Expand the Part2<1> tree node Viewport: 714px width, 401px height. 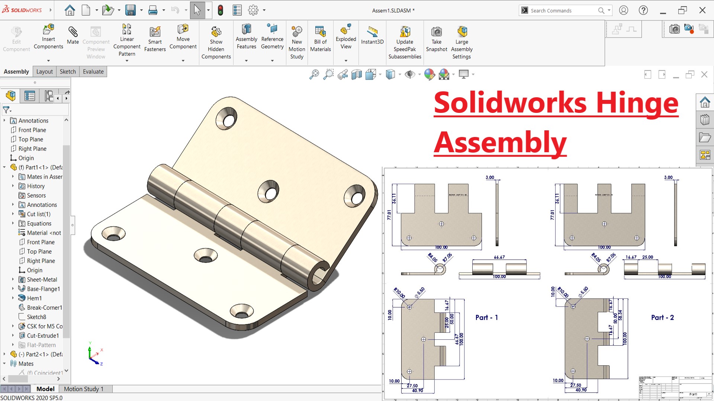[4, 354]
